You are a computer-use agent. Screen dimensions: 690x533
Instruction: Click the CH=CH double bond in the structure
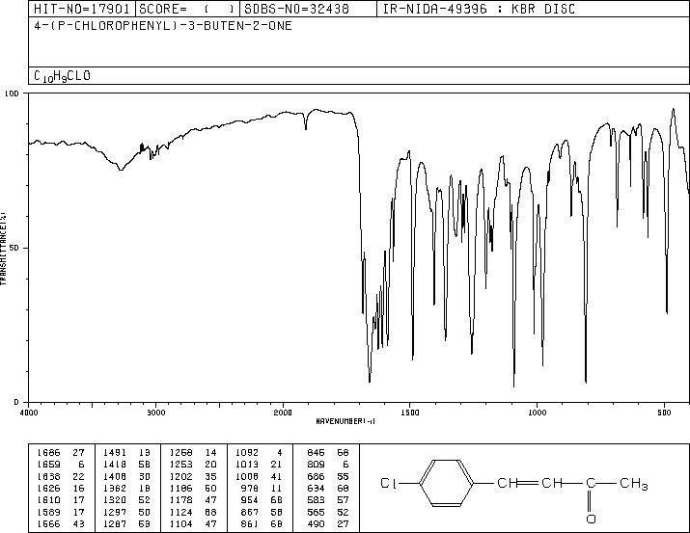(x=528, y=483)
